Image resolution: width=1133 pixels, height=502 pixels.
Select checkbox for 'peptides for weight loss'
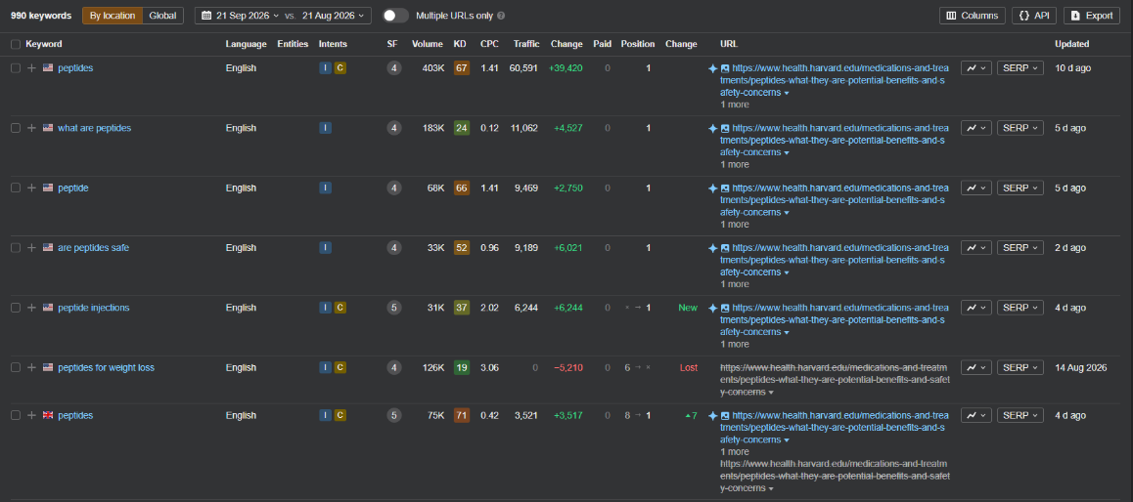pos(16,367)
